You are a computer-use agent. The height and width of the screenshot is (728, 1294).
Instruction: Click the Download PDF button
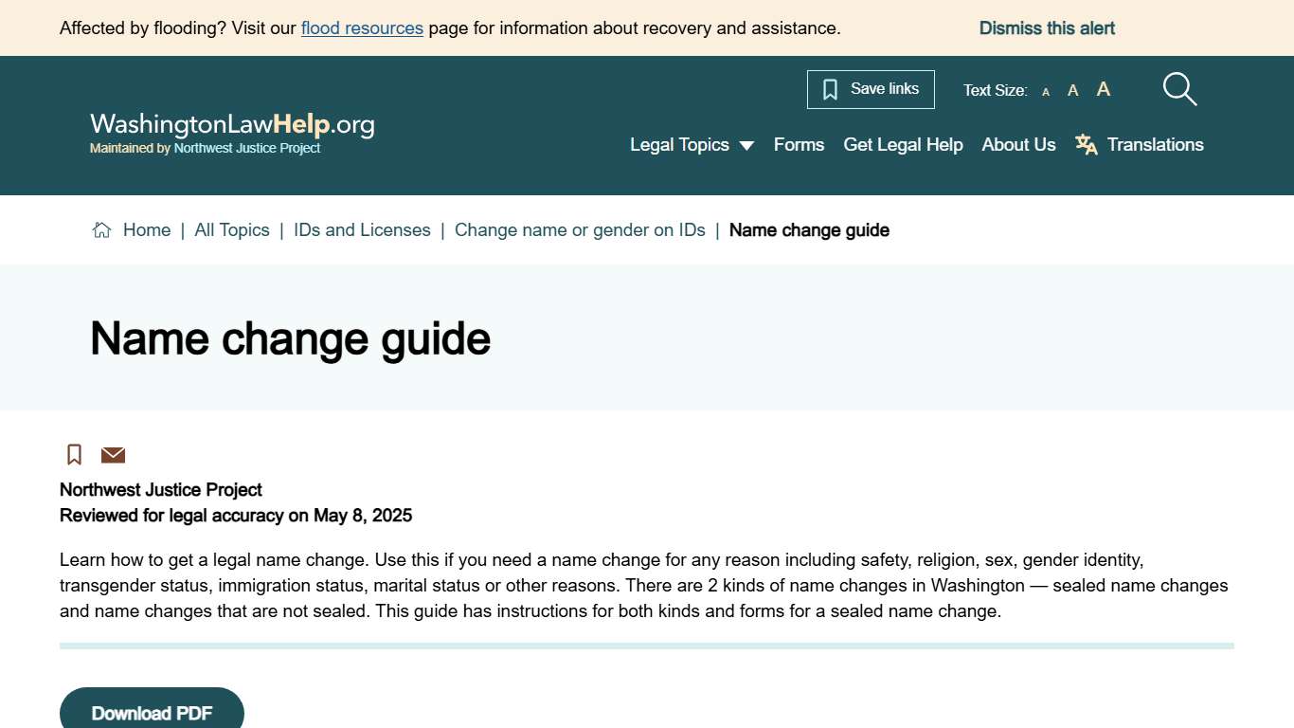coord(152,713)
